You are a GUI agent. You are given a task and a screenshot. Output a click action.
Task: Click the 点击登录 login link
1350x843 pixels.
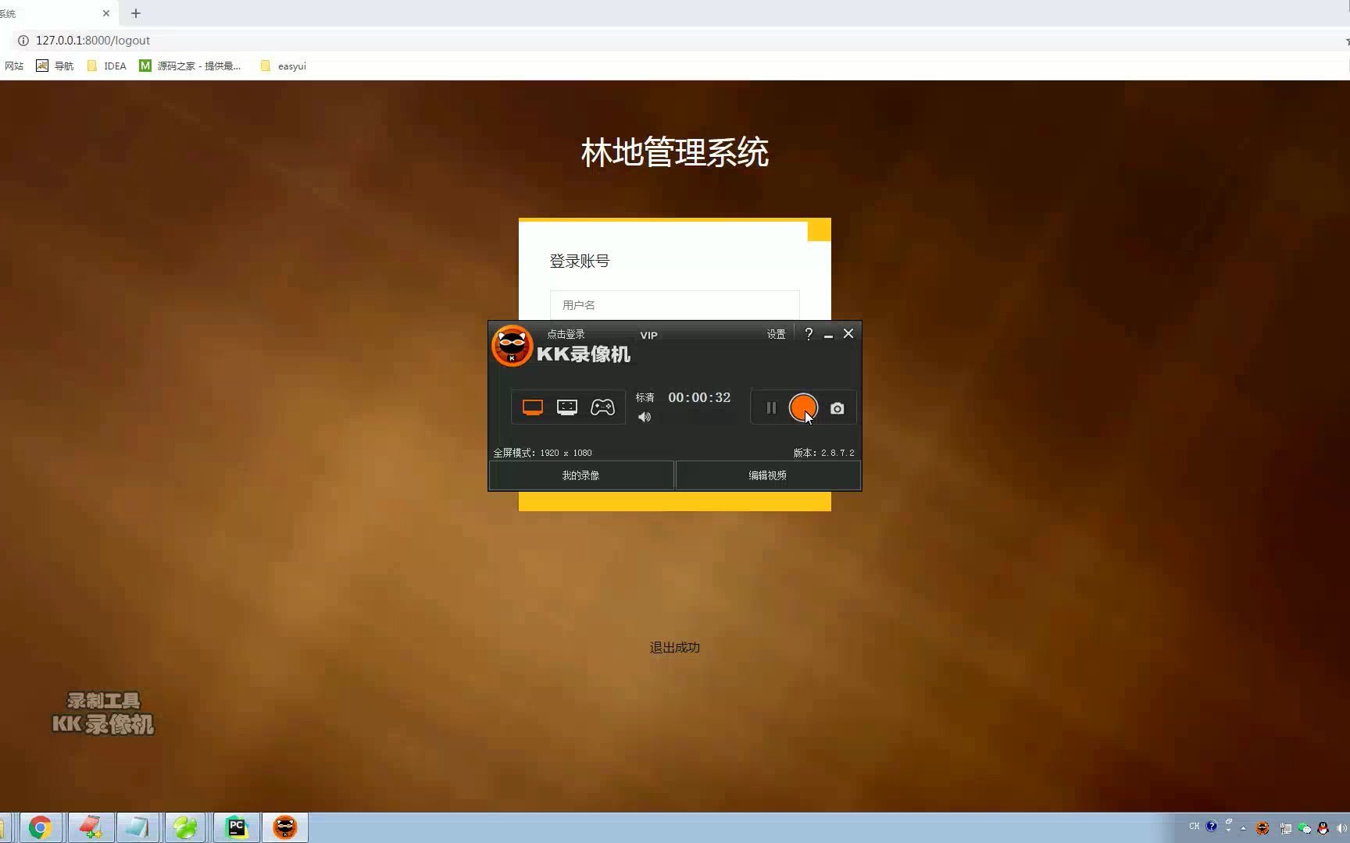tap(565, 333)
